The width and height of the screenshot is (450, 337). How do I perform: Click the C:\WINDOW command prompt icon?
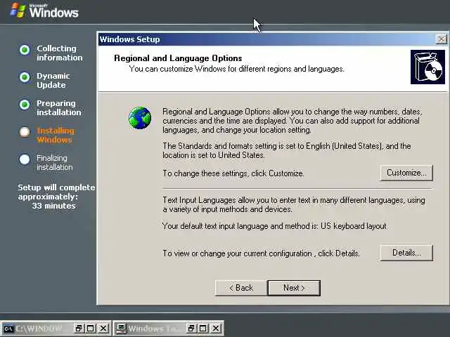[8, 329]
